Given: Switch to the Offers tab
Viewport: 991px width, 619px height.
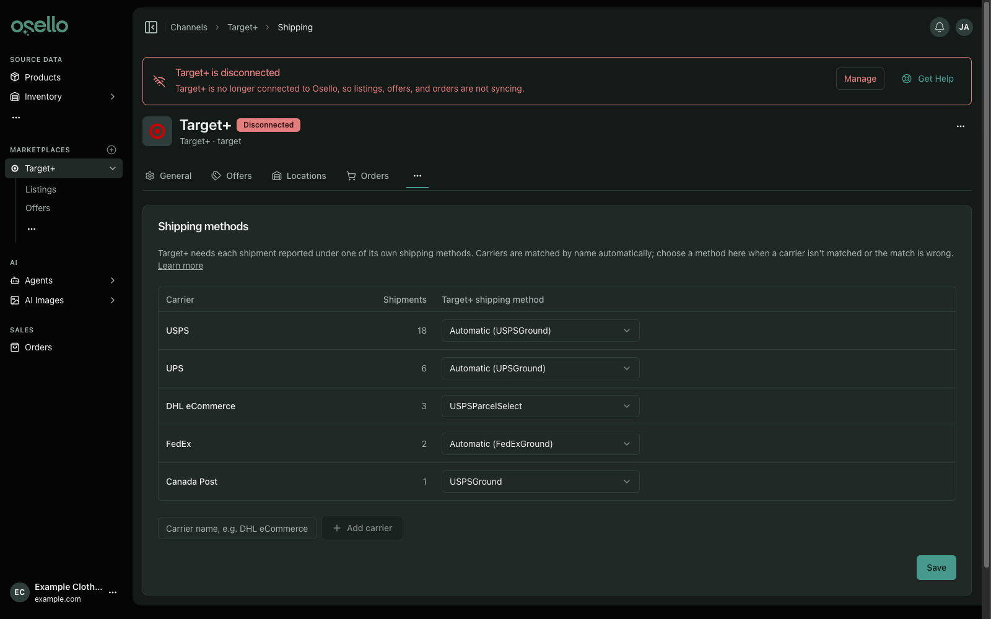Looking at the screenshot, I should (x=232, y=176).
